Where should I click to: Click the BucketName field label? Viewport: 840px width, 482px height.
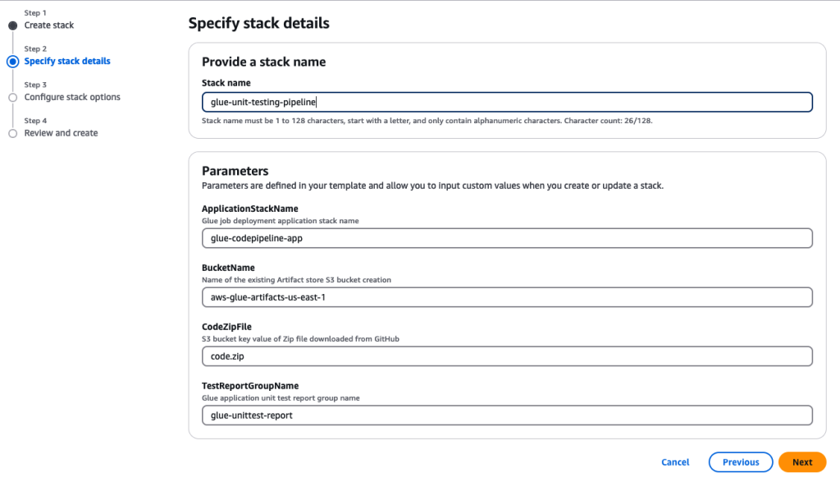pos(228,269)
